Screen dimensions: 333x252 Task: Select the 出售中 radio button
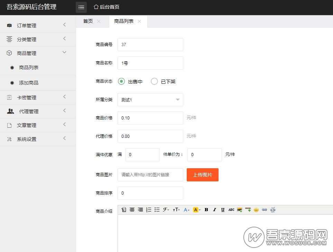pos(121,81)
